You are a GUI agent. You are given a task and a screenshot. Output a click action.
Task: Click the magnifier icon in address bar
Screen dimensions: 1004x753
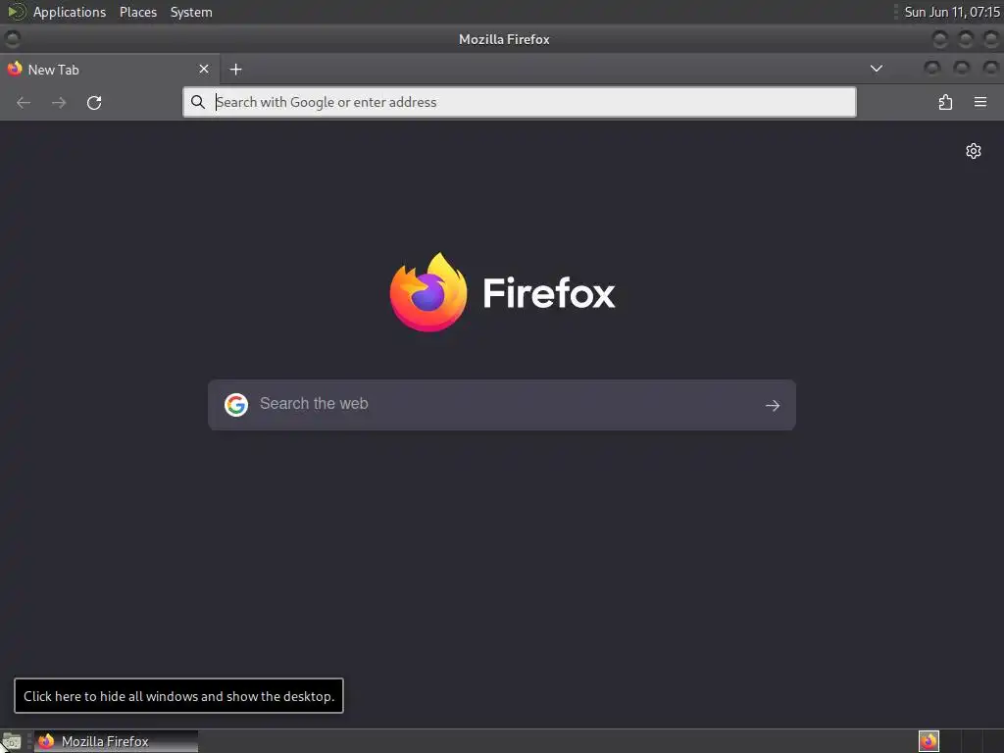click(x=198, y=102)
